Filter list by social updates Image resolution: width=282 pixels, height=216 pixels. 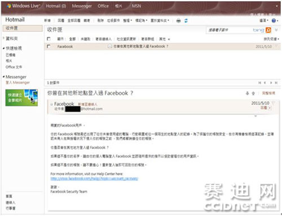tap(126, 39)
